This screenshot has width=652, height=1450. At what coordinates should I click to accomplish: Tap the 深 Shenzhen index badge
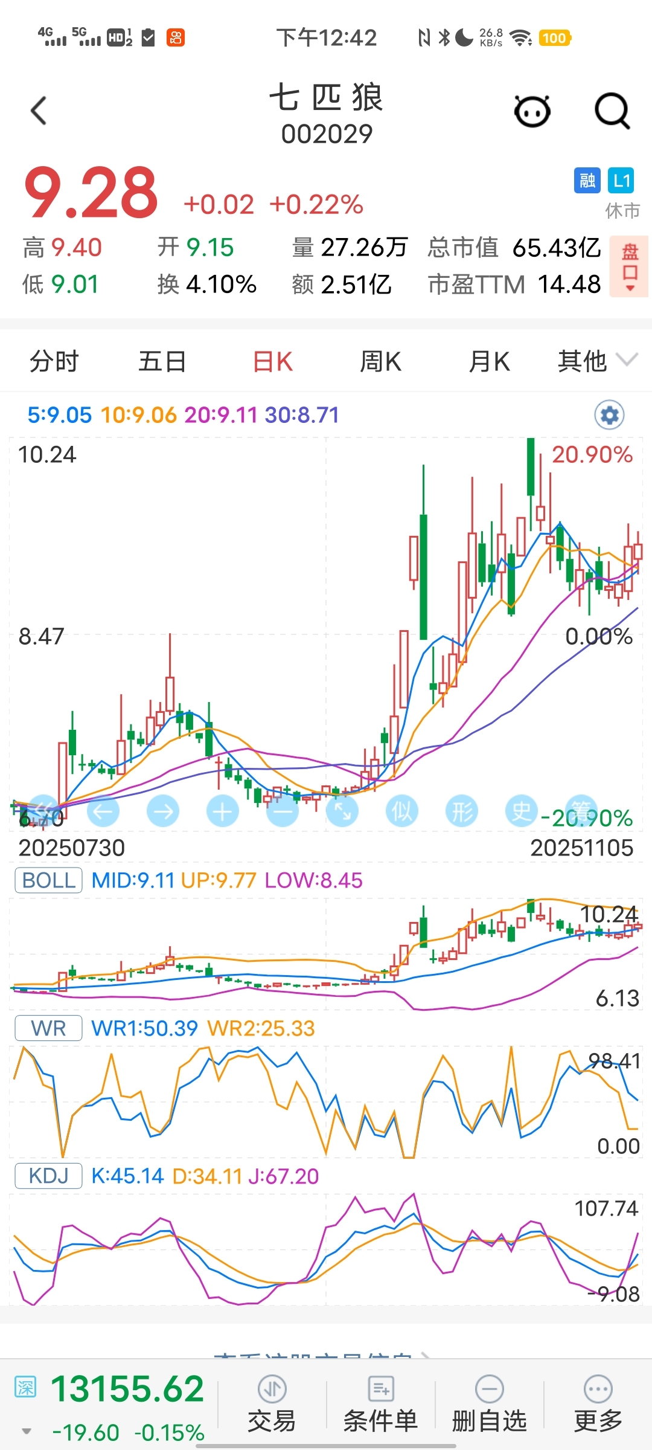26,1388
